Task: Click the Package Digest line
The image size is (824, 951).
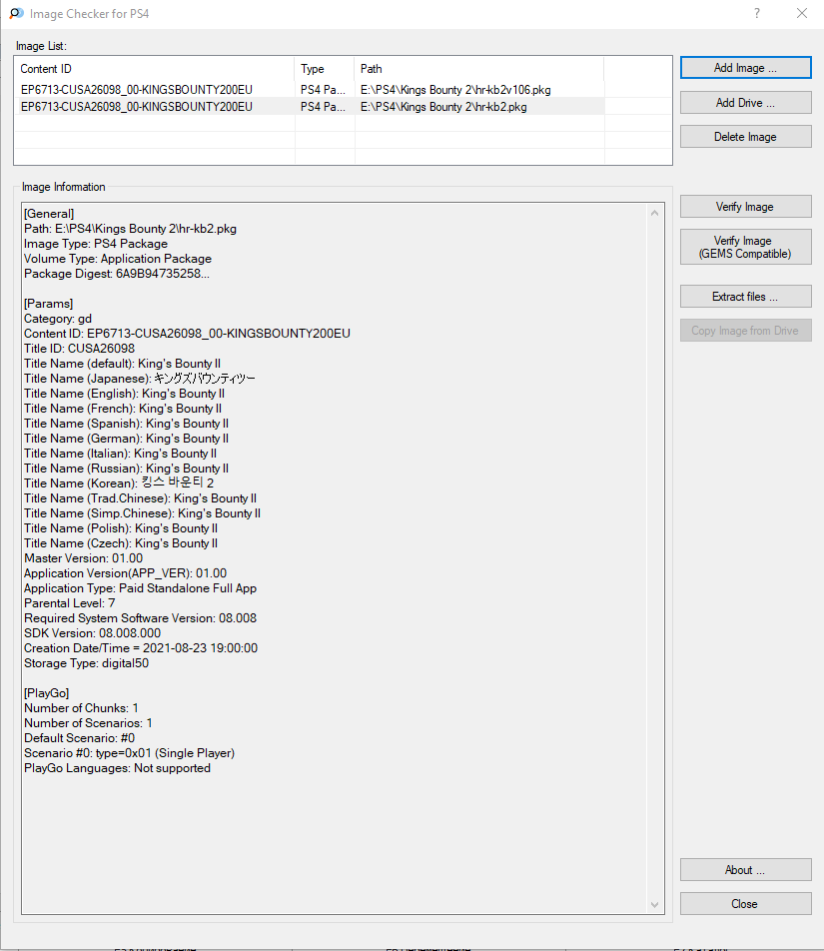Action: [x=117, y=274]
